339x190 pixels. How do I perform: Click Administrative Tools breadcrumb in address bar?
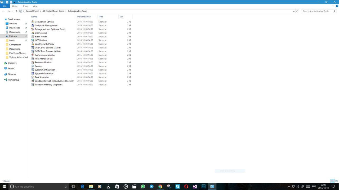pyautogui.click(x=77, y=11)
